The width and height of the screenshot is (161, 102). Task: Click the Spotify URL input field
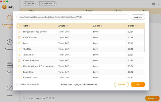coord(73,17)
